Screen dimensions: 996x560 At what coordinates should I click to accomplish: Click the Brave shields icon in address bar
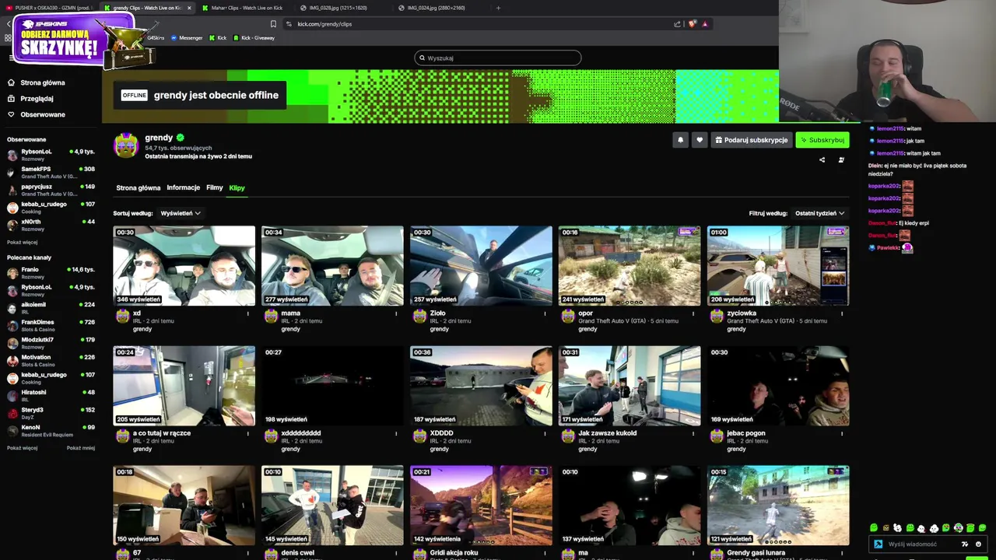[x=692, y=24]
